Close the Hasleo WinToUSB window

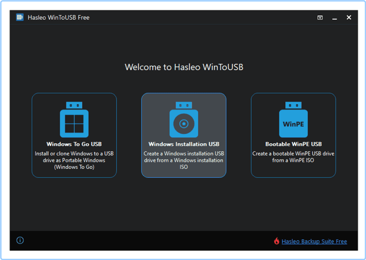(349, 18)
